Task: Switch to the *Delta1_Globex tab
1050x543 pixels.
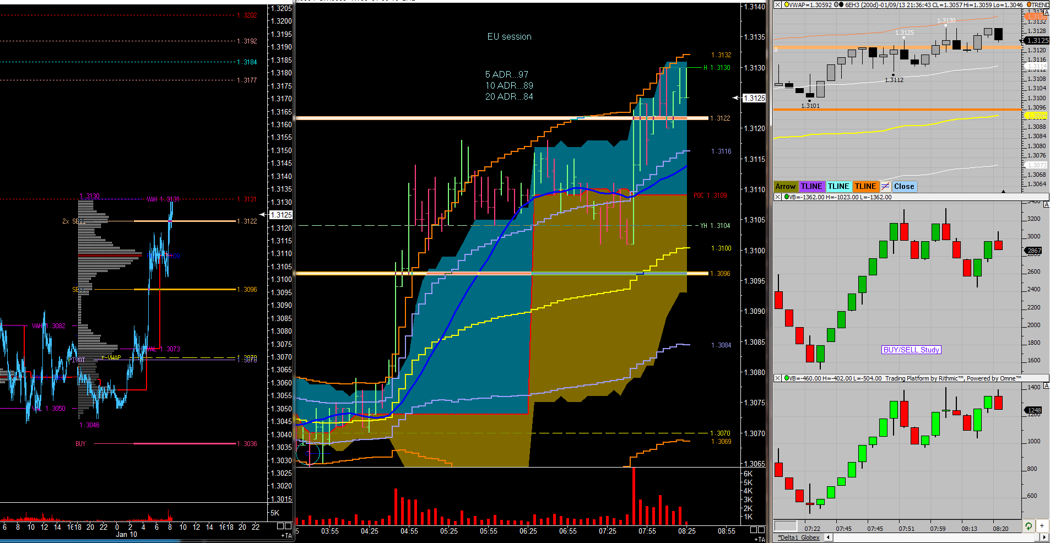Action: (x=799, y=537)
